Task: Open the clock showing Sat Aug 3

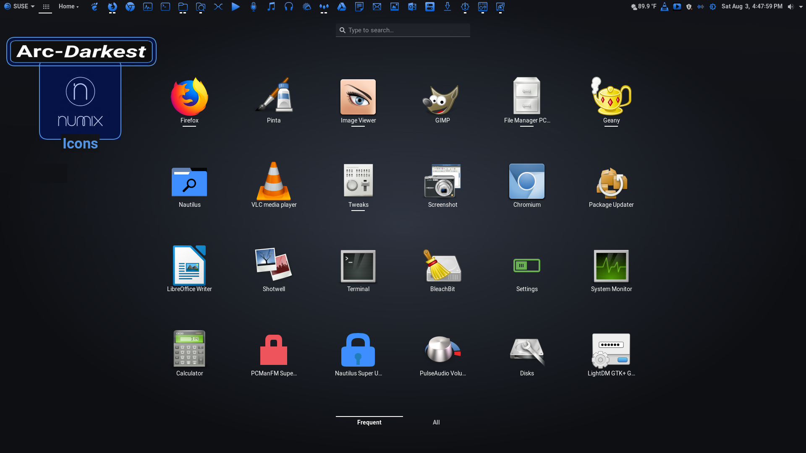Action: coord(752,6)
